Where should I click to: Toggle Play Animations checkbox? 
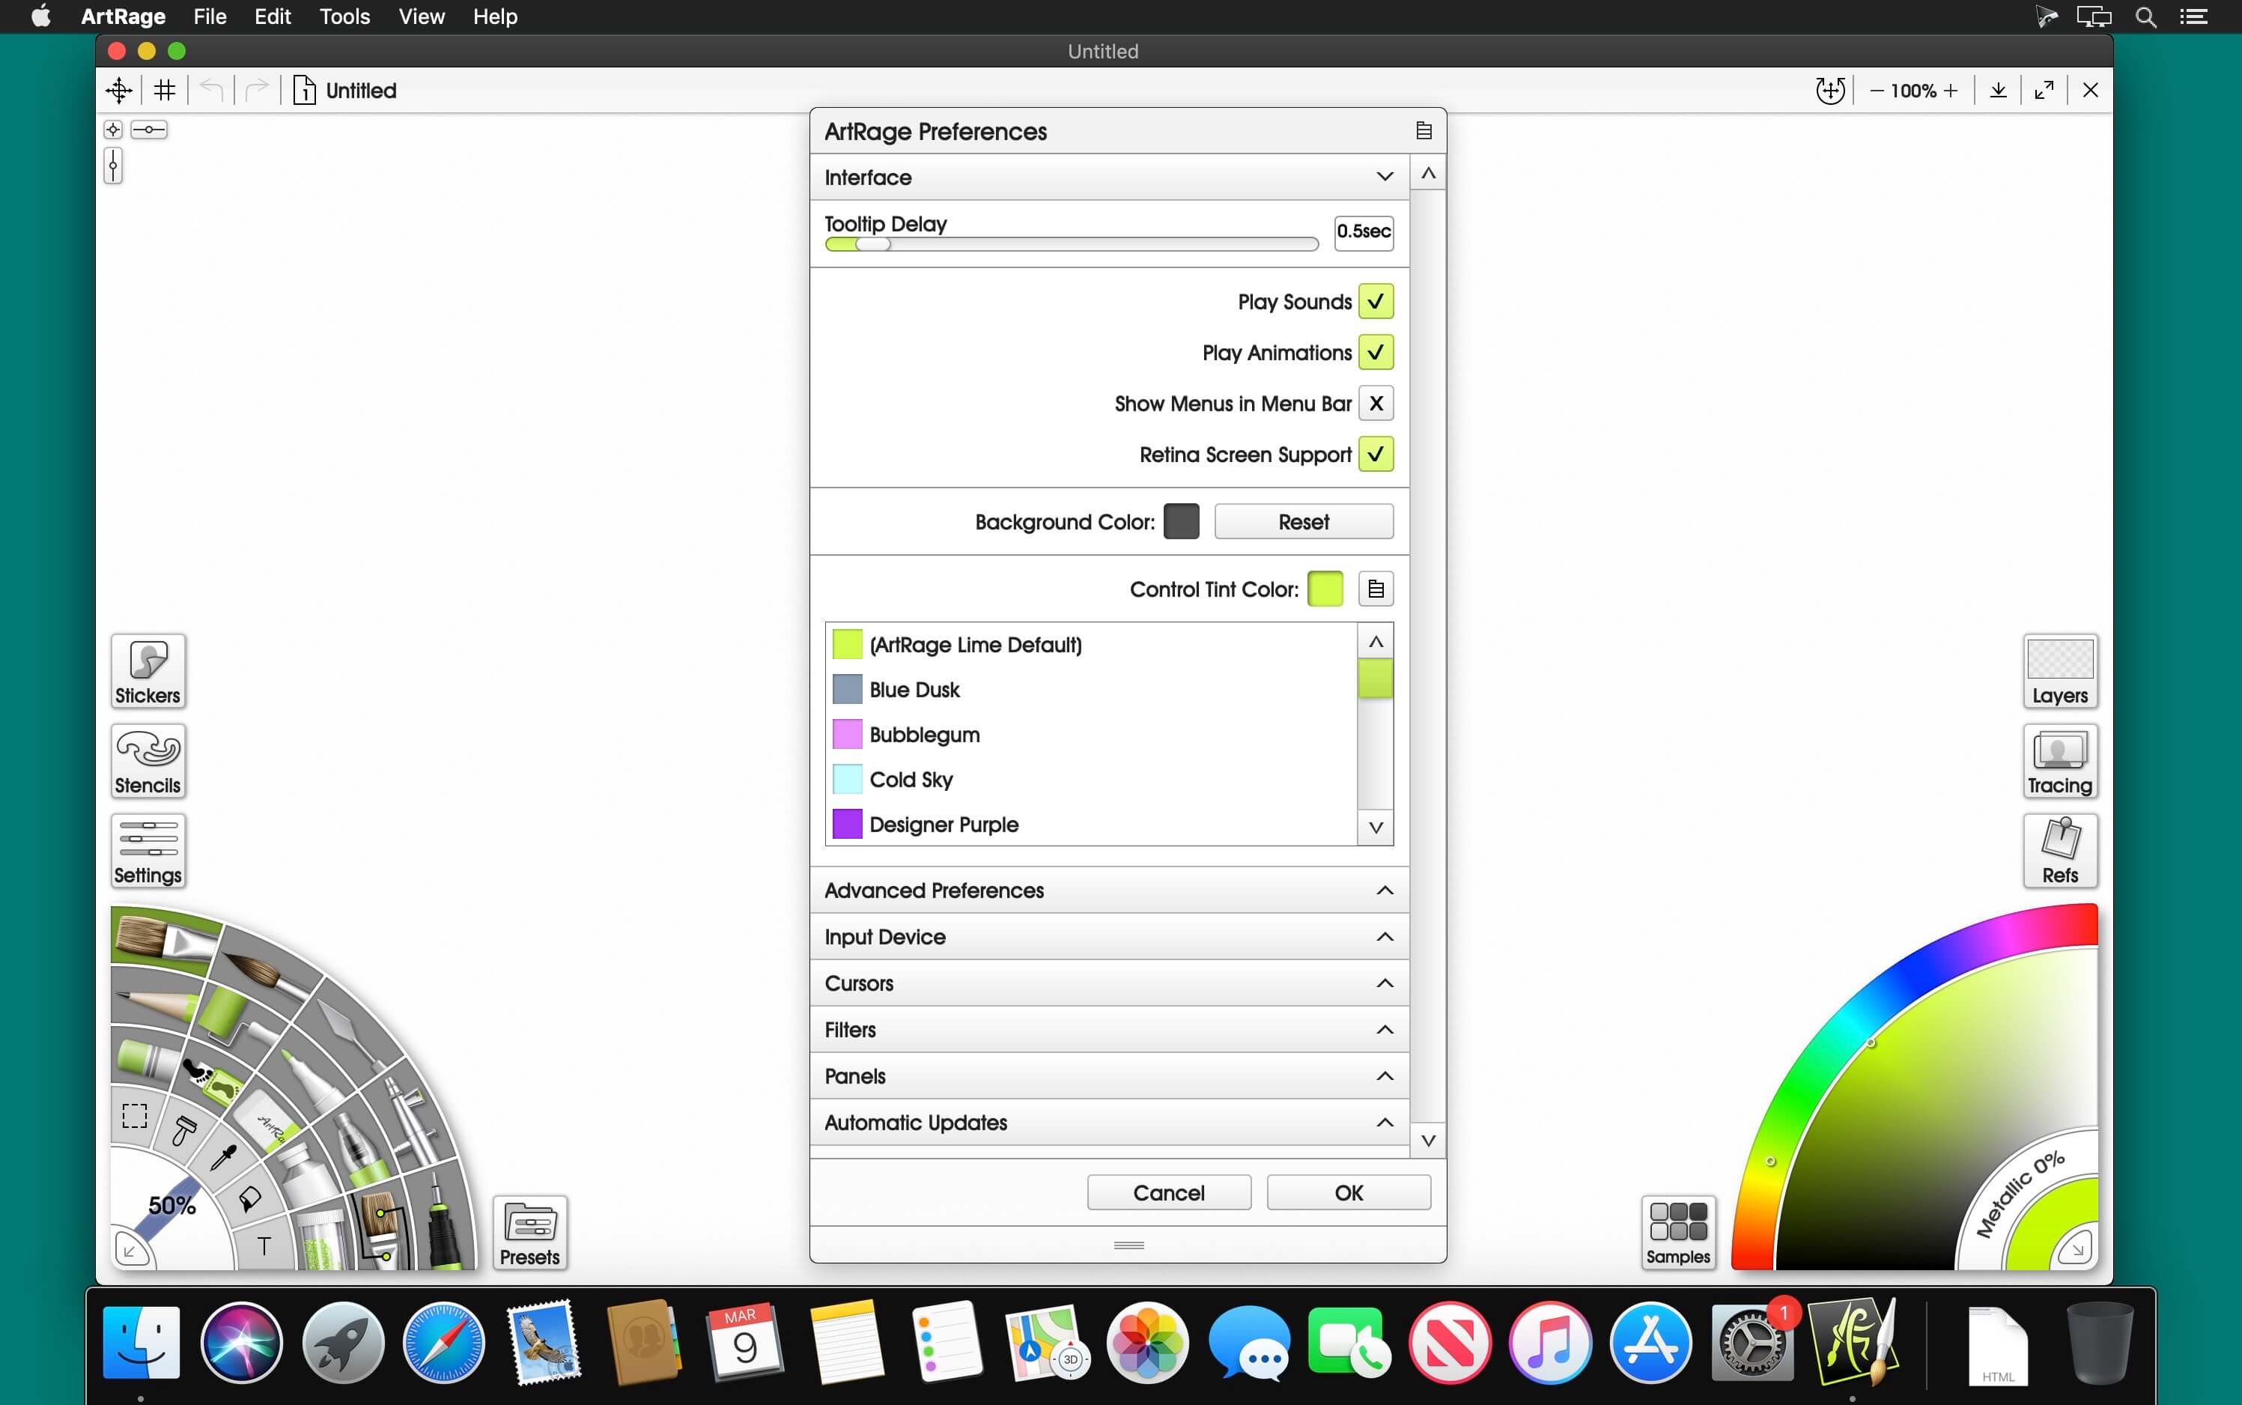pos(1375,353)
